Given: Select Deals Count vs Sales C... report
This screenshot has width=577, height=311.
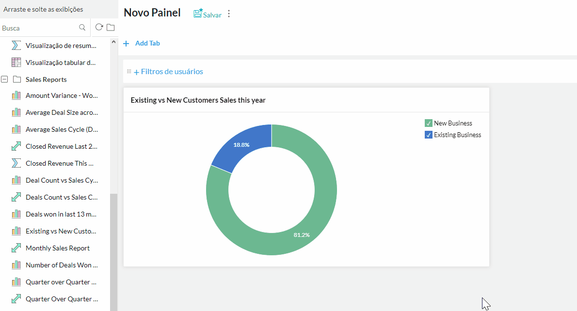Looking at the screenshot, I should point(62,197).
